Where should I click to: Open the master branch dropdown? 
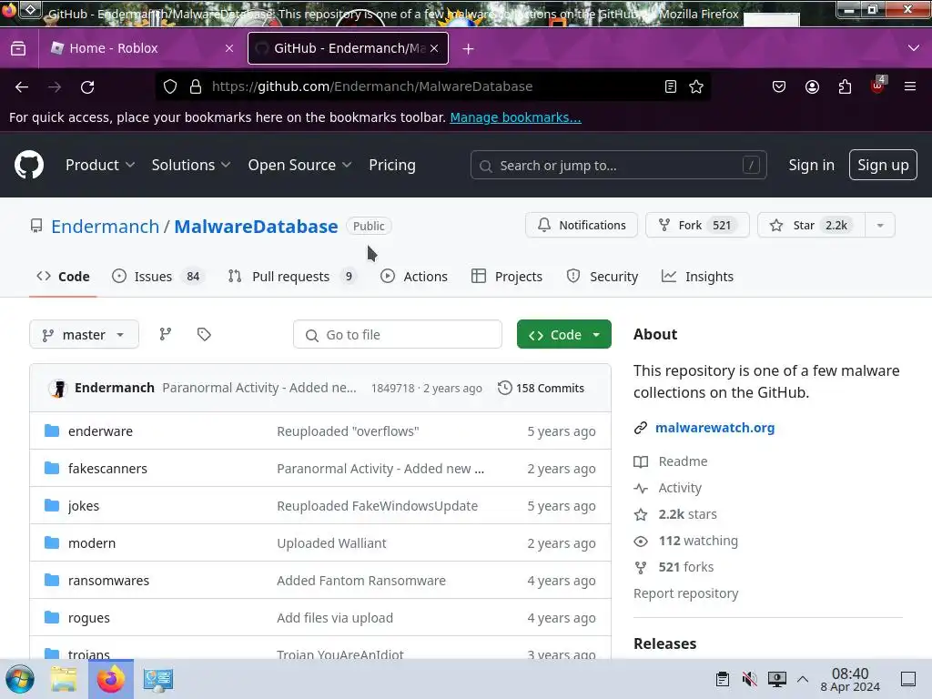84,335
